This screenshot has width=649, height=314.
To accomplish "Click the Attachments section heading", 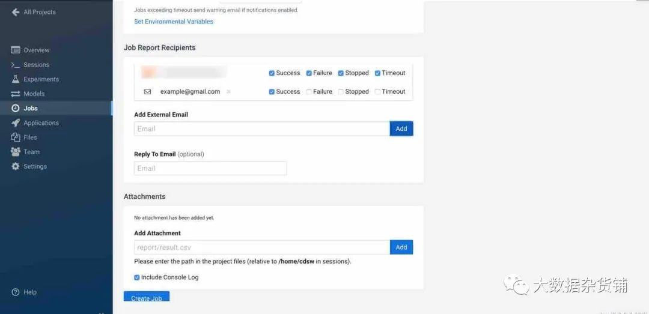I will pos(144,196).
